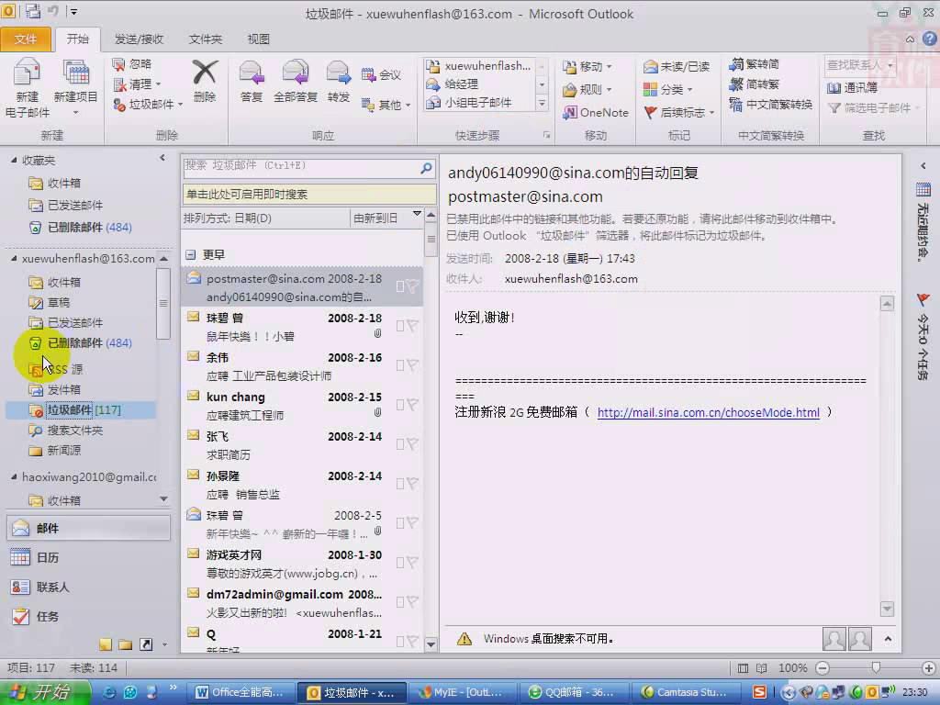Click the 忽略 ignore conversation icon

point(118,64)
